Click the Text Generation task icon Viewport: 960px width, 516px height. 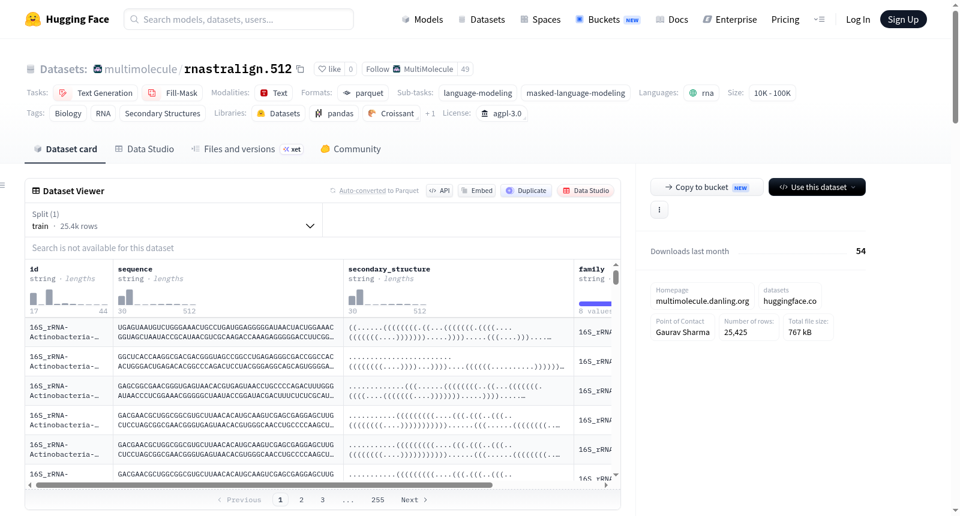63,93
